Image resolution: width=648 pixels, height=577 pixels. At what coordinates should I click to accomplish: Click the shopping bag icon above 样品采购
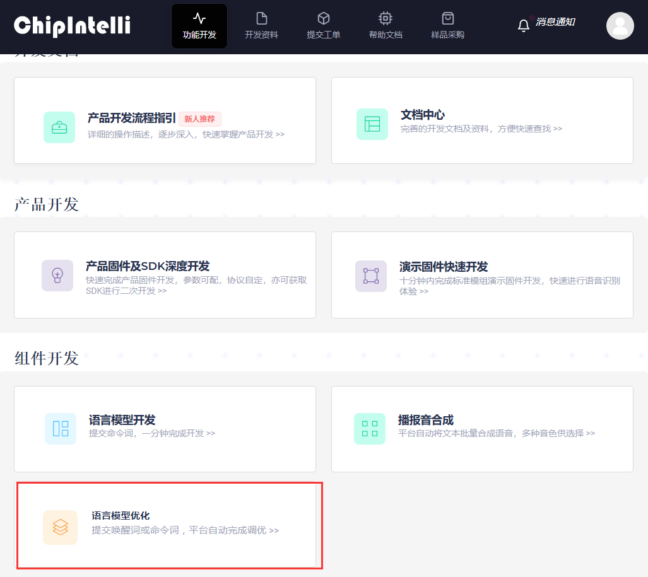click(447, 18)
